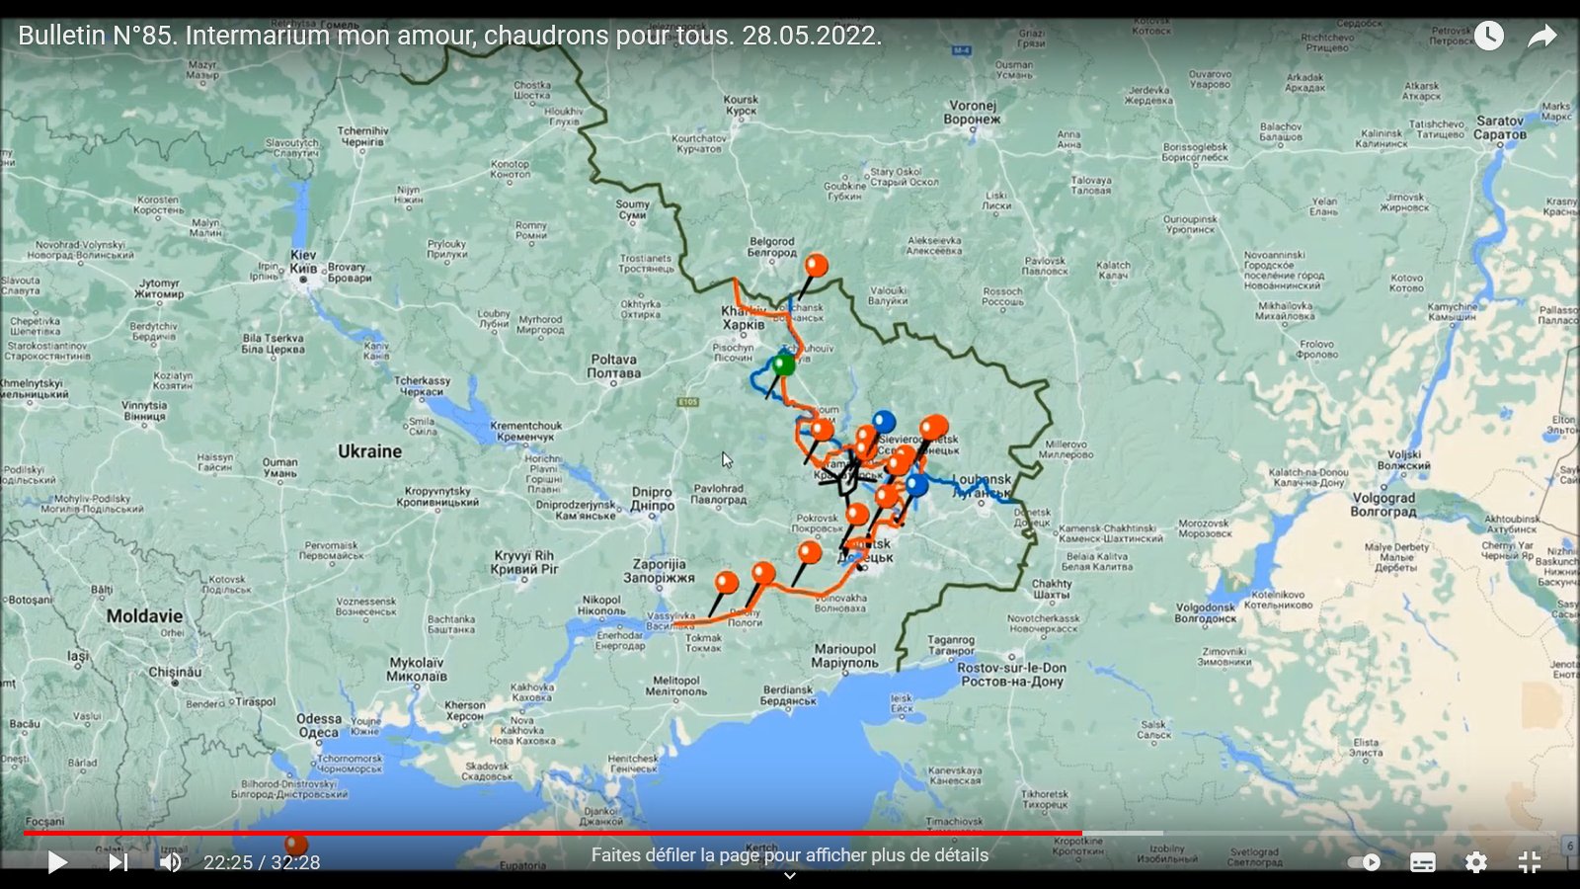
Task: Click the 22:25 / 32:28 time display
Action: 262,862
